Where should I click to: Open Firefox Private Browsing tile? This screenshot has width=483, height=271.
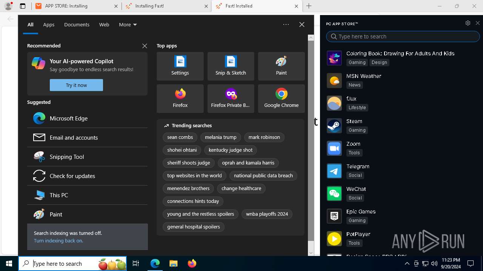click(231, 99)
